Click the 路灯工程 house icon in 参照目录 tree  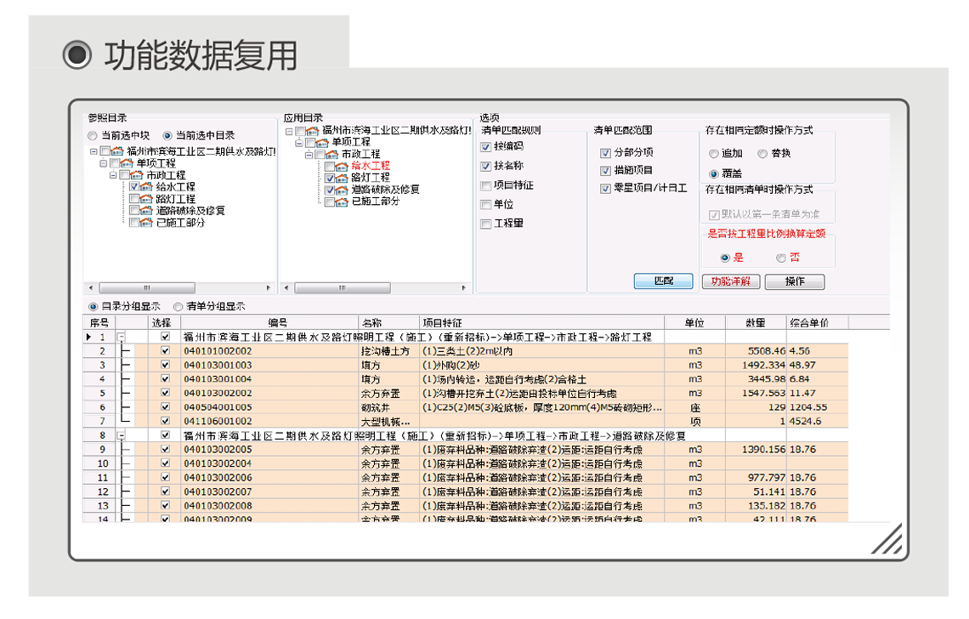pyautogui.click(x=147, y=199)
